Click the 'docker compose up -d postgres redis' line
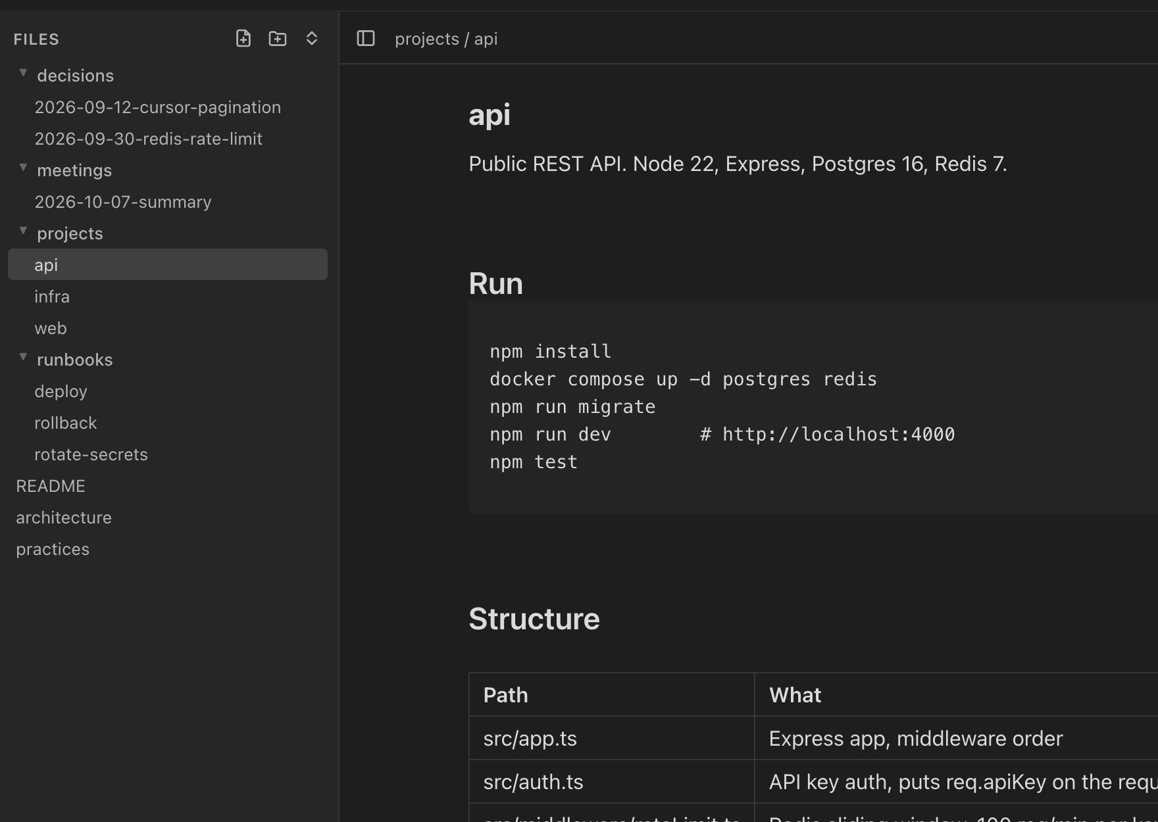The width and height of the screenshot is (1158, 822). pyautogui.click(x=683, y=379)
